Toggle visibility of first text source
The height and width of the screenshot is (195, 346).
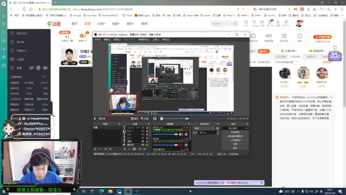pyautogui.click(x=143, y=127)
